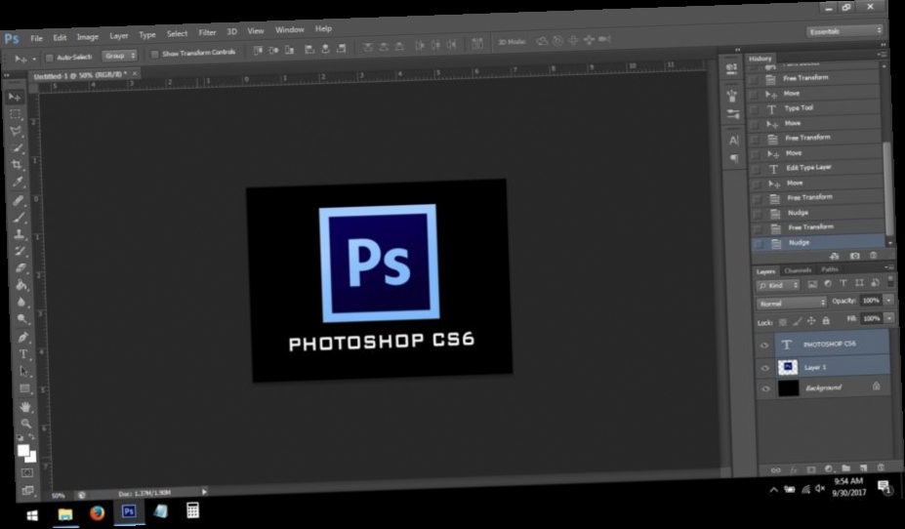The image size is (905, 529).
Task: Toggle lock position icon in Lock row
Action: [811, 321]
